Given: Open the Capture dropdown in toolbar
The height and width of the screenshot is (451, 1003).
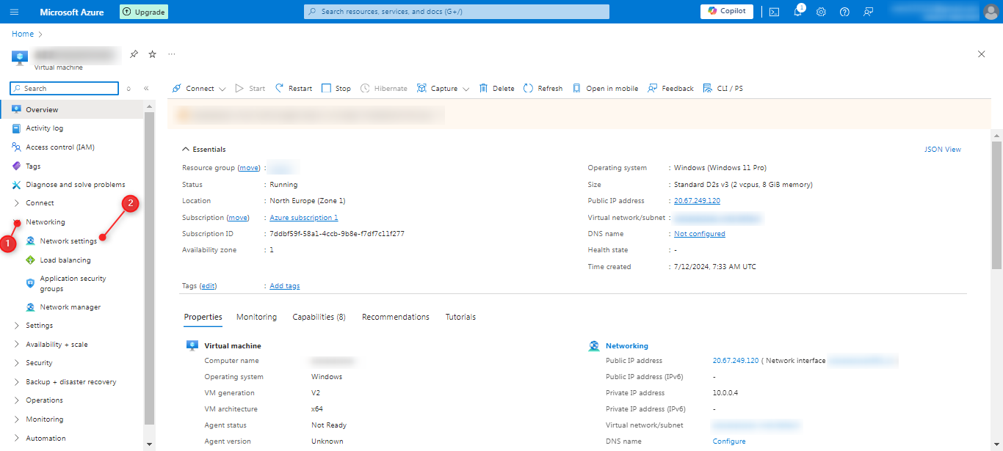Looking at the screenshot, I should [442, 88].
